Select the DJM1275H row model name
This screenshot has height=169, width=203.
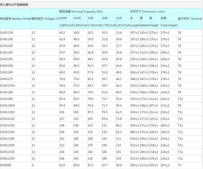(x=8, y=85)
